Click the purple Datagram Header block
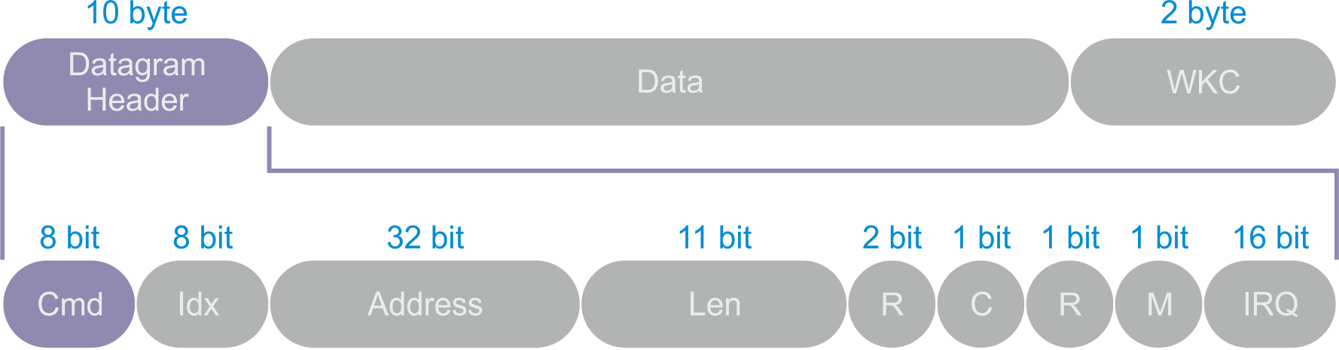The image size is (1339, 350). pyautogui.click(x=136, y=82)
